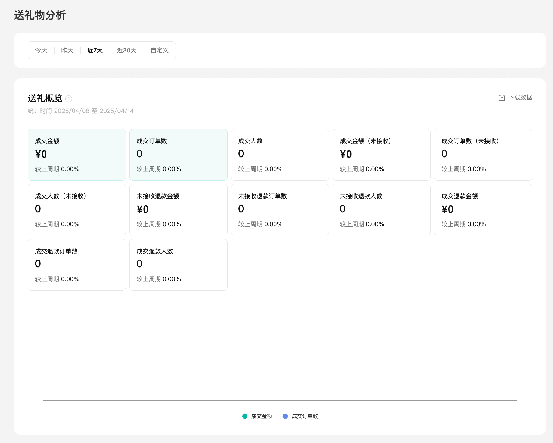
Task: Enable the 未接收退款金额 metric card
Action: point(178,209)
